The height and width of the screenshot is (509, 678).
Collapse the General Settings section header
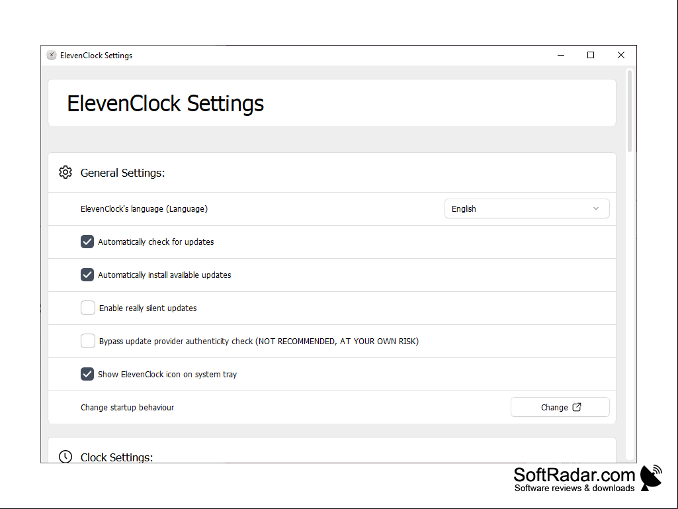point(331,173)
